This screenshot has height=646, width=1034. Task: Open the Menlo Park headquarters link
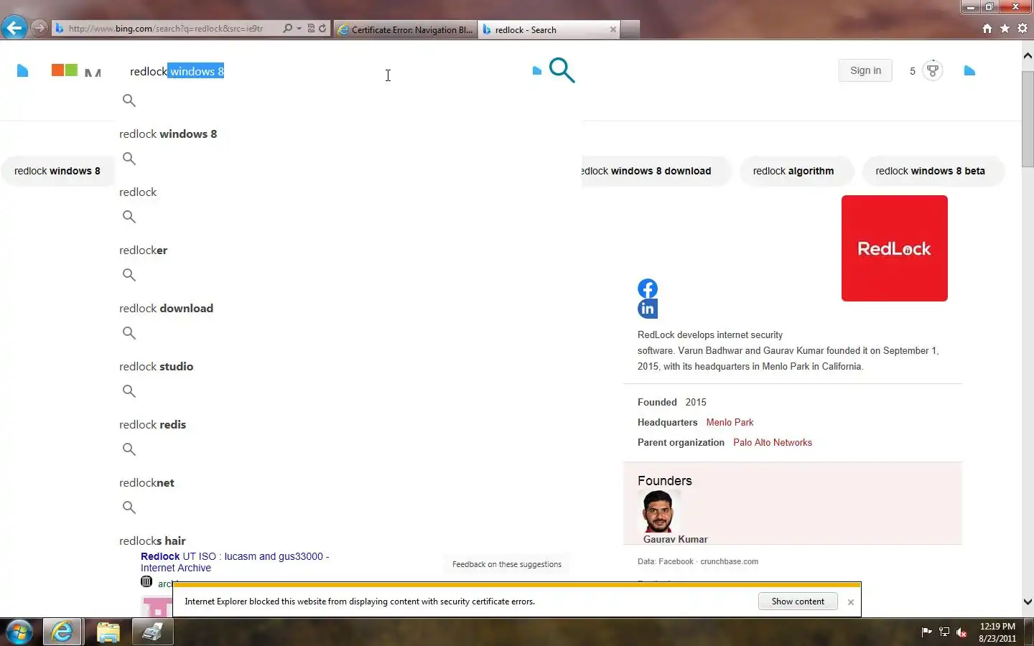(x=730, y=422)
